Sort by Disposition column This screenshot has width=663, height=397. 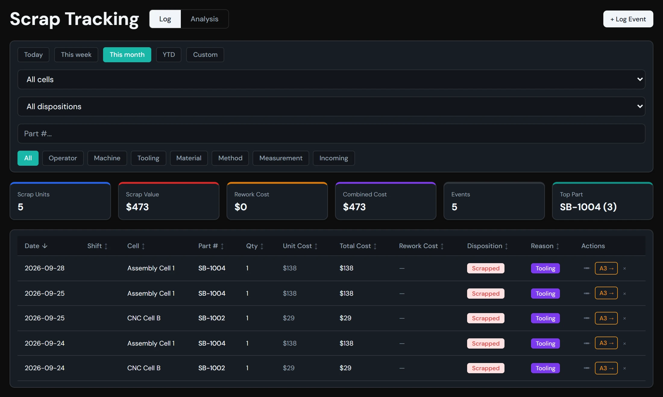tap(488, 246)
